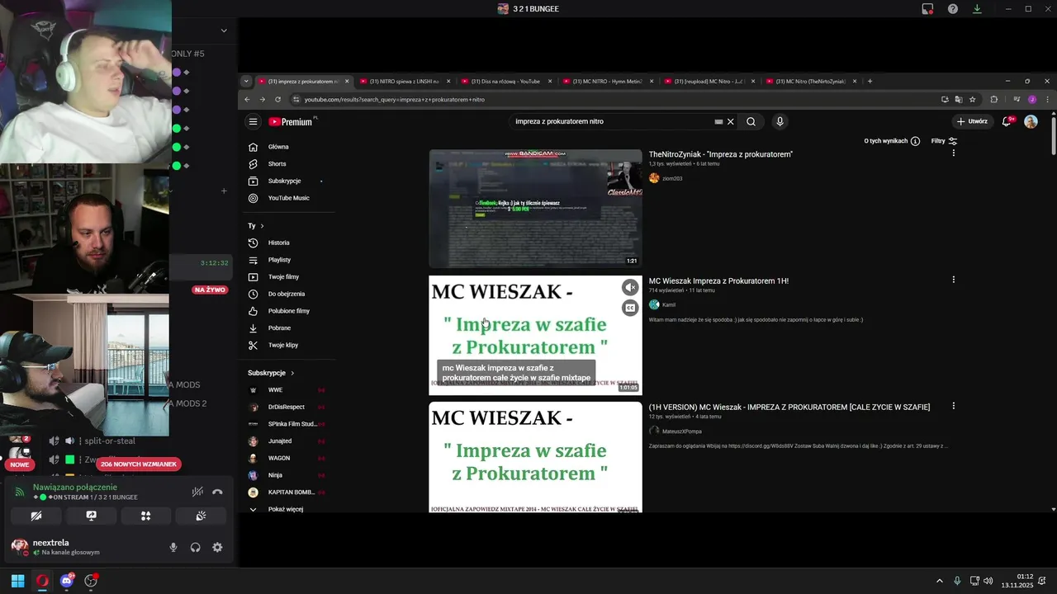Open Discord user settings gear
This screenshot has height=594, width=1057.
(217, 547)
